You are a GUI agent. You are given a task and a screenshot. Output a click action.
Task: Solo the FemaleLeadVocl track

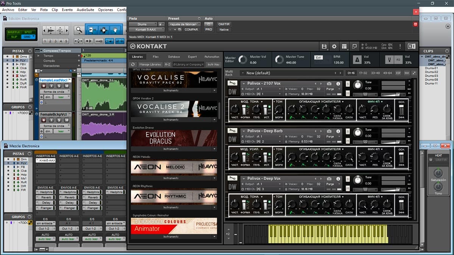tap(59, 86)
